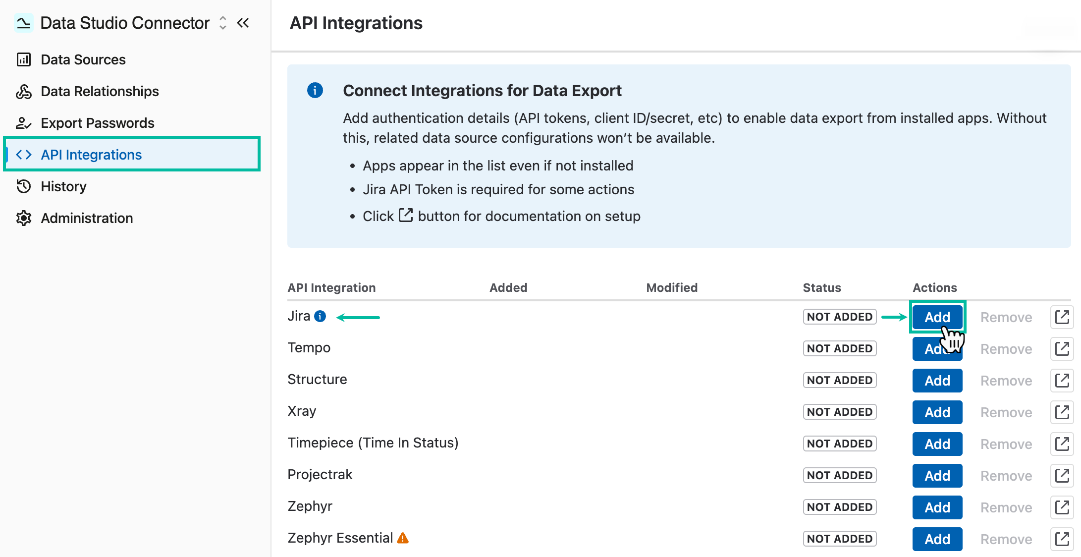Click the NOT ADDED badge for Projectrak
Image resolution: width=1081 pixels, height=557 pixels.
[840, 475]
